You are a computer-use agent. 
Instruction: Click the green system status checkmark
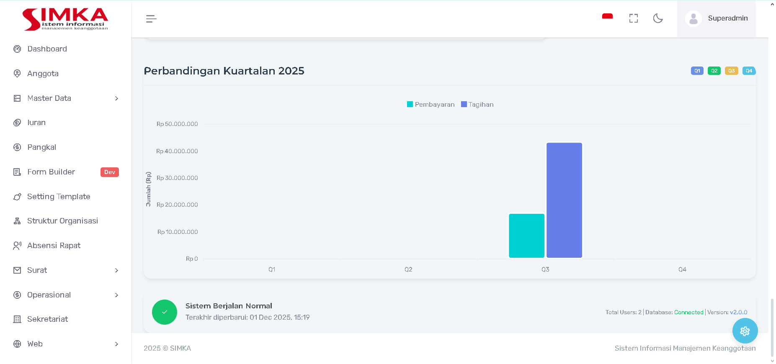[x=165, y=312]
